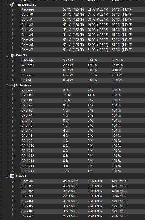Screen dimensions: 145x220
Task: Select Core #1 row under Temperatures
Action: (x=83, y=20)
